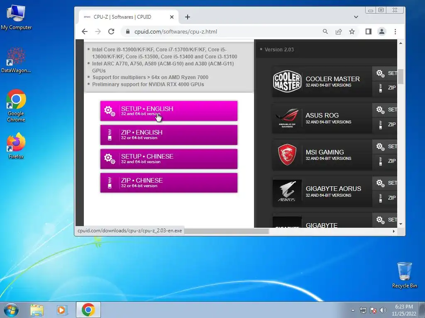Click the COOLER MASTER title text
Screen dimensions: 425x318
click(x=332, y=79)
